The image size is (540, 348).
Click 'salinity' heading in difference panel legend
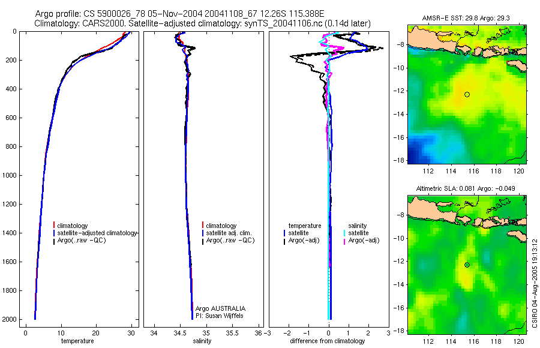tap(358, 226)
